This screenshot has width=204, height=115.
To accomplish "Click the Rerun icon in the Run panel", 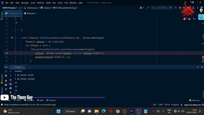I will (x=6, y=72).
